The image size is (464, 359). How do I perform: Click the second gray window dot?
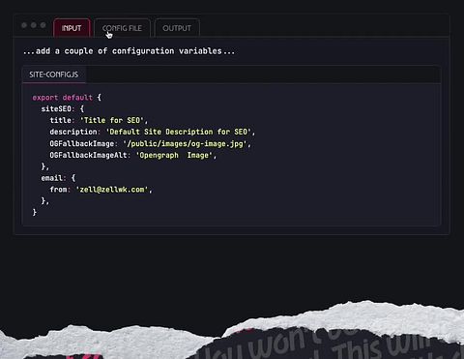click(x=34, y=25)
